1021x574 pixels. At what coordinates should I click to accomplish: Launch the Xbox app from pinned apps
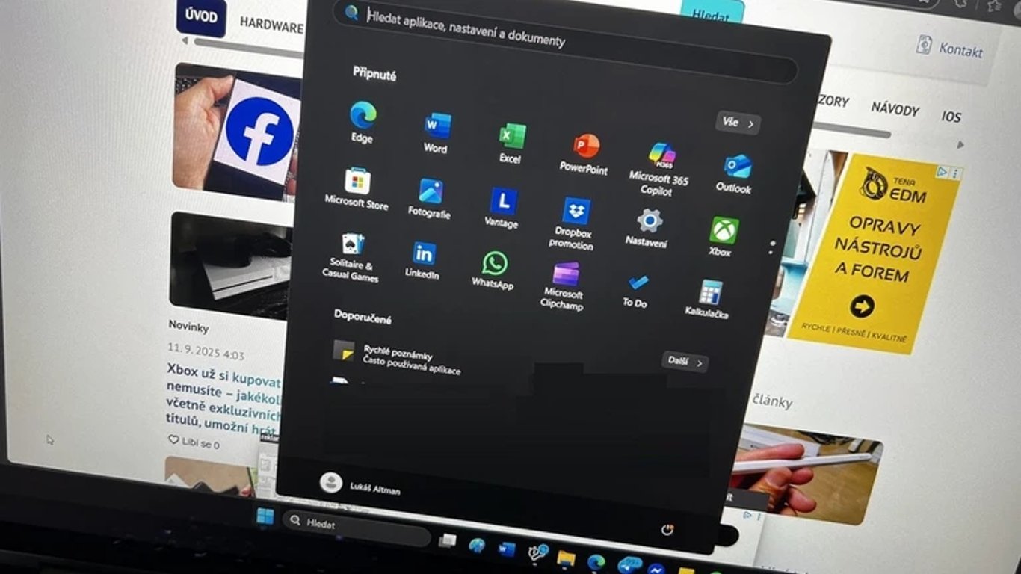coord(722,237)
